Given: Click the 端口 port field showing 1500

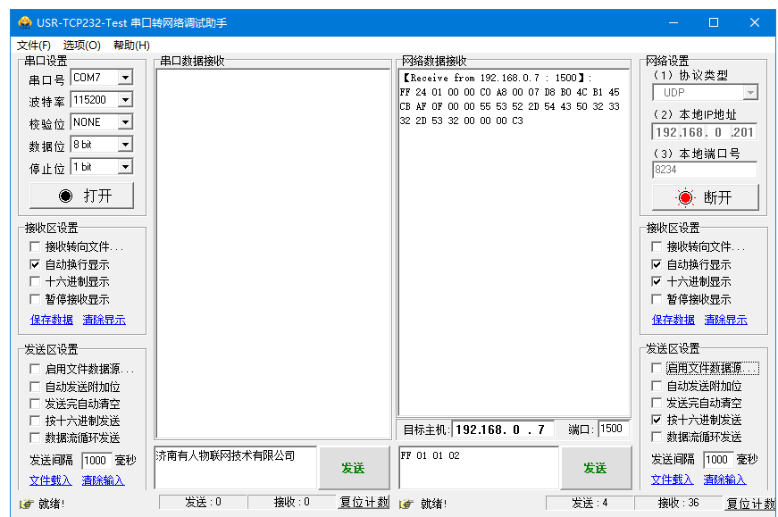Looking at the screenshot, I should pos(613,429).
